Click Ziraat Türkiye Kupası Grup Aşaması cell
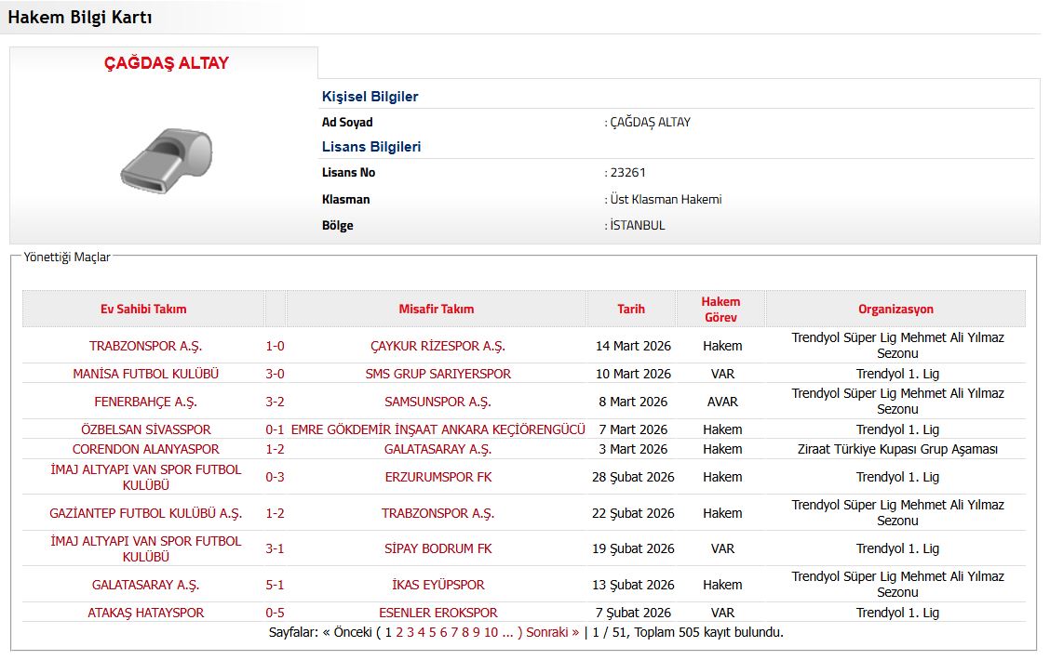The image size is (1050, 660). tap(897, 449)
